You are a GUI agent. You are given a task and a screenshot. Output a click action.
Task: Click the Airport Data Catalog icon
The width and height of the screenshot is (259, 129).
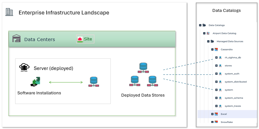click(208, 33)
